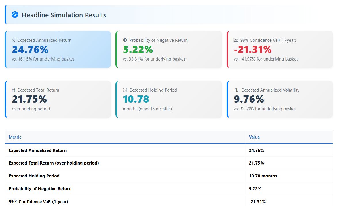Click the red -21.31% value
Image resolution: width=340 pixels, height=206 pixels.
point(252,50)
